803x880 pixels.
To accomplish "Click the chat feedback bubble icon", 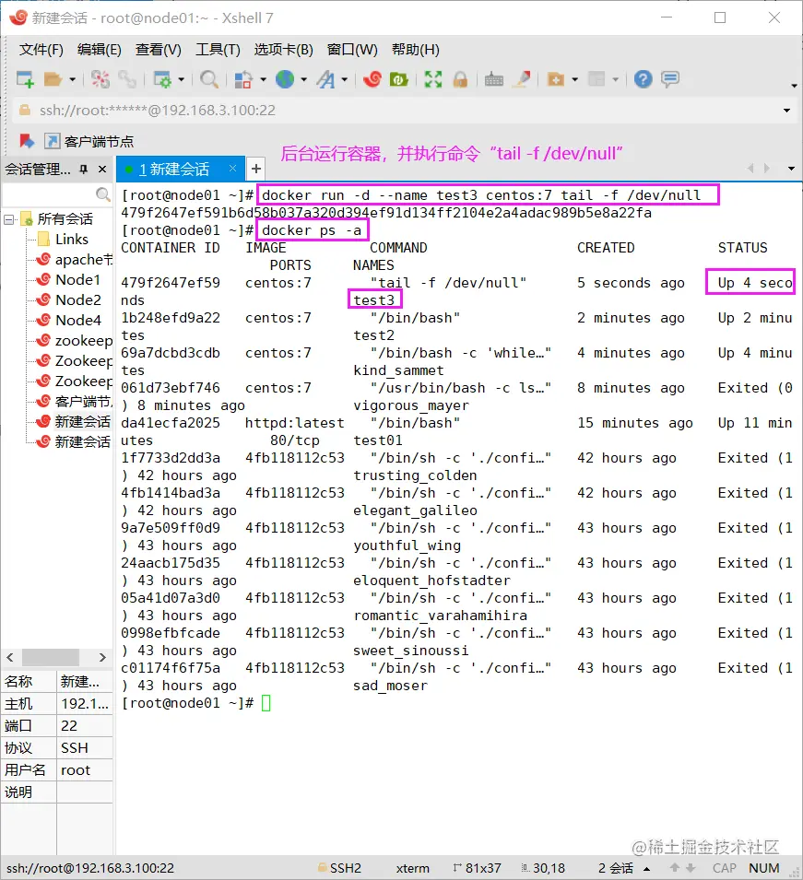I will tap(670, 79).
